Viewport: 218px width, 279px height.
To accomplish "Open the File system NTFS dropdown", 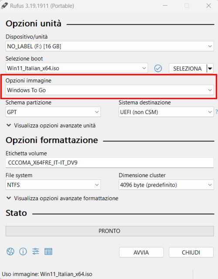I will tap(53, 185).
